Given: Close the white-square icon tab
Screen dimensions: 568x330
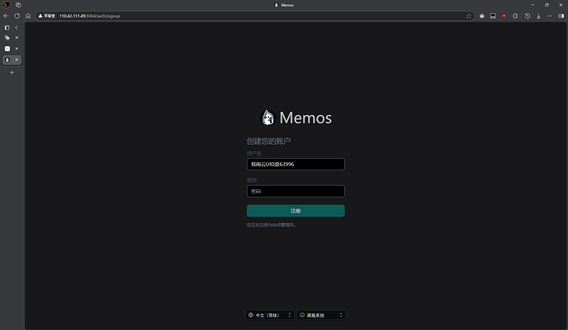Looking at the screenshot, I should click(x=16, y=49).
